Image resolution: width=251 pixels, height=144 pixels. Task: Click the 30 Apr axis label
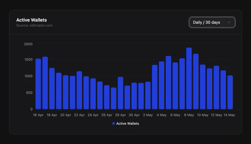(134, 115)
